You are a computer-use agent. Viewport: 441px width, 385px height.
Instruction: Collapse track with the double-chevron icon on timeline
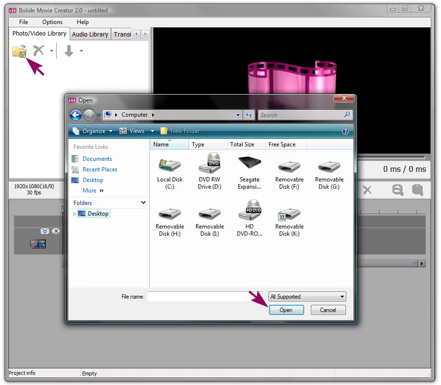point(45,231)
